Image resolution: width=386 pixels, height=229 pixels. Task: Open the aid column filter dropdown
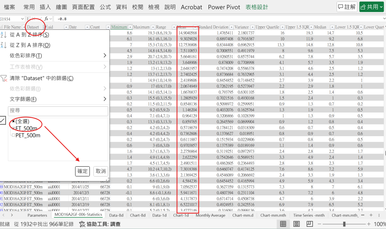pyautogui.click(x=66, y=27)
